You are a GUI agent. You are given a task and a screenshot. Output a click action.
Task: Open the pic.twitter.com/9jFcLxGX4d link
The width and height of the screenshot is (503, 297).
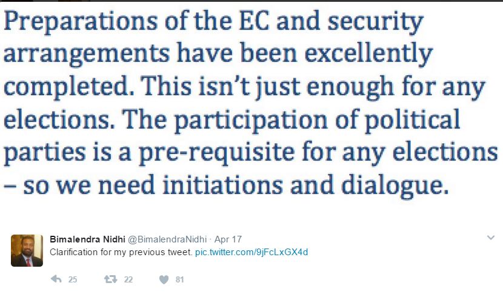[252, 252]
